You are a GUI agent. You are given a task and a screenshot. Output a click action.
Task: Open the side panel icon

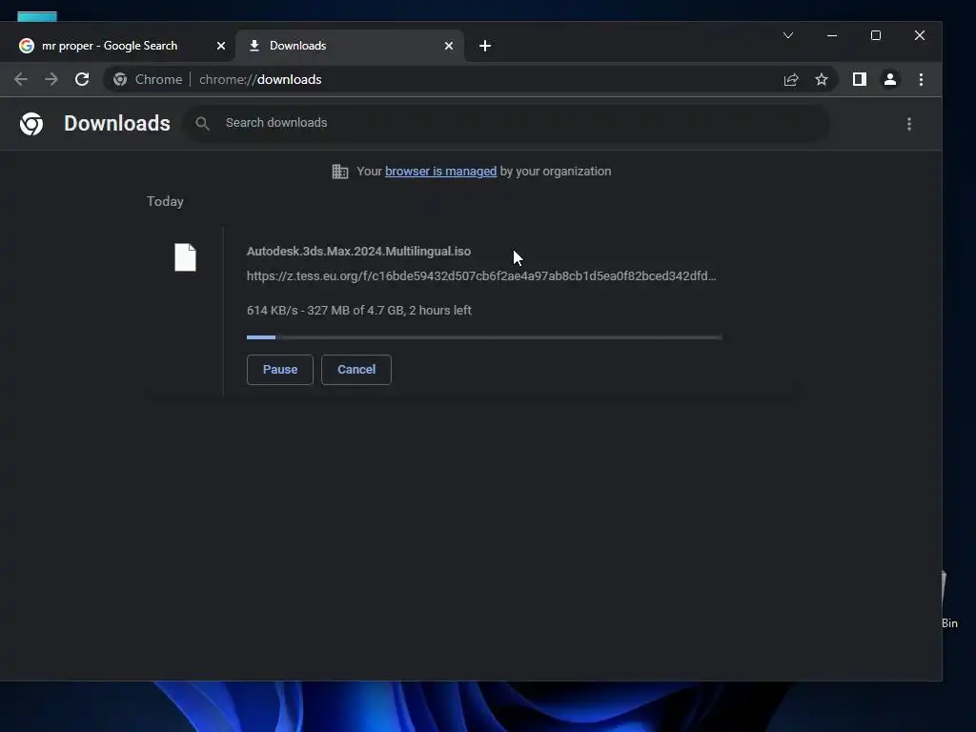(860, 80)
